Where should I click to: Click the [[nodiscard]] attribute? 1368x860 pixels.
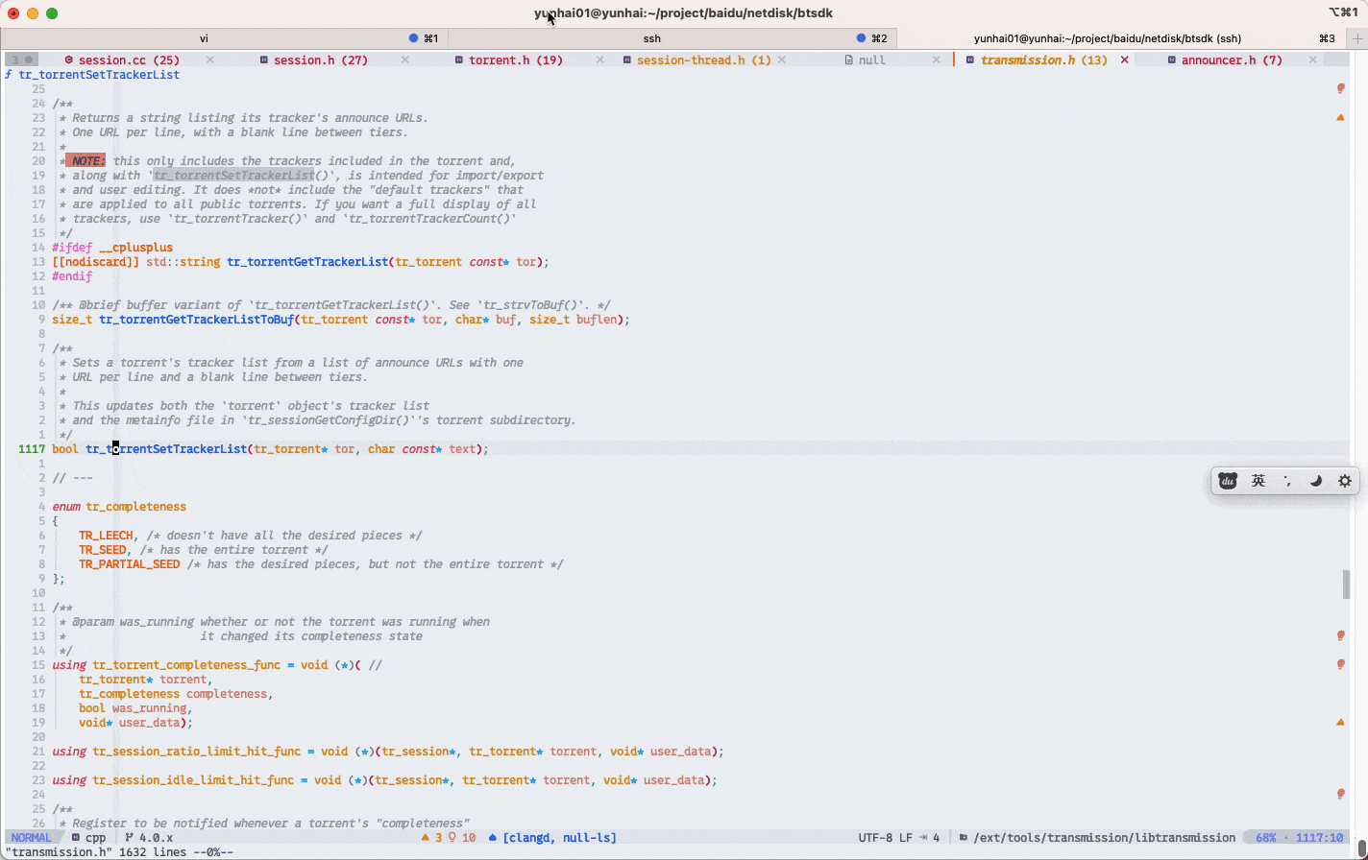tap(96, 261)
